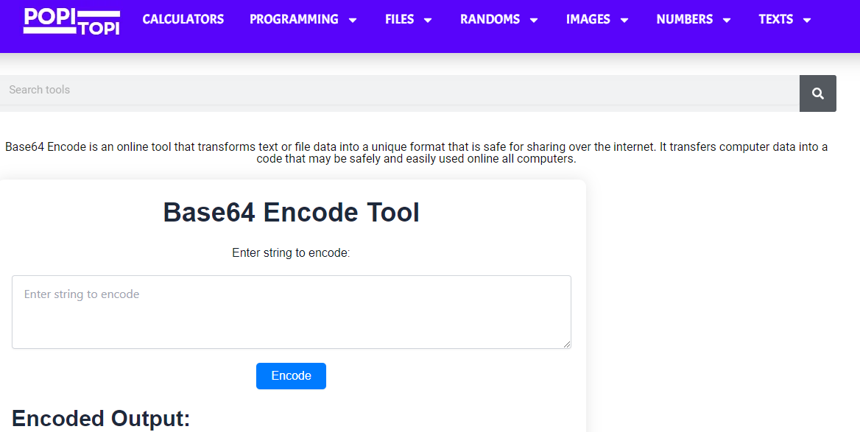Click the POPI TOPI site logo
Screen dimensions: 860x432
[x=71, y=21]
